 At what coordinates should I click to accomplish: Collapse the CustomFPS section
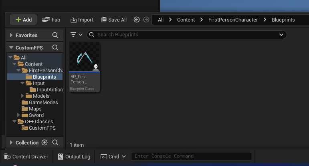[x=11, y=47]
